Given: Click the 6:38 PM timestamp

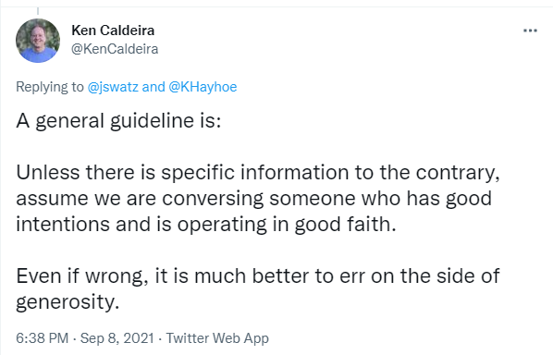Looking at the screenshot, I should coord(43,338).
